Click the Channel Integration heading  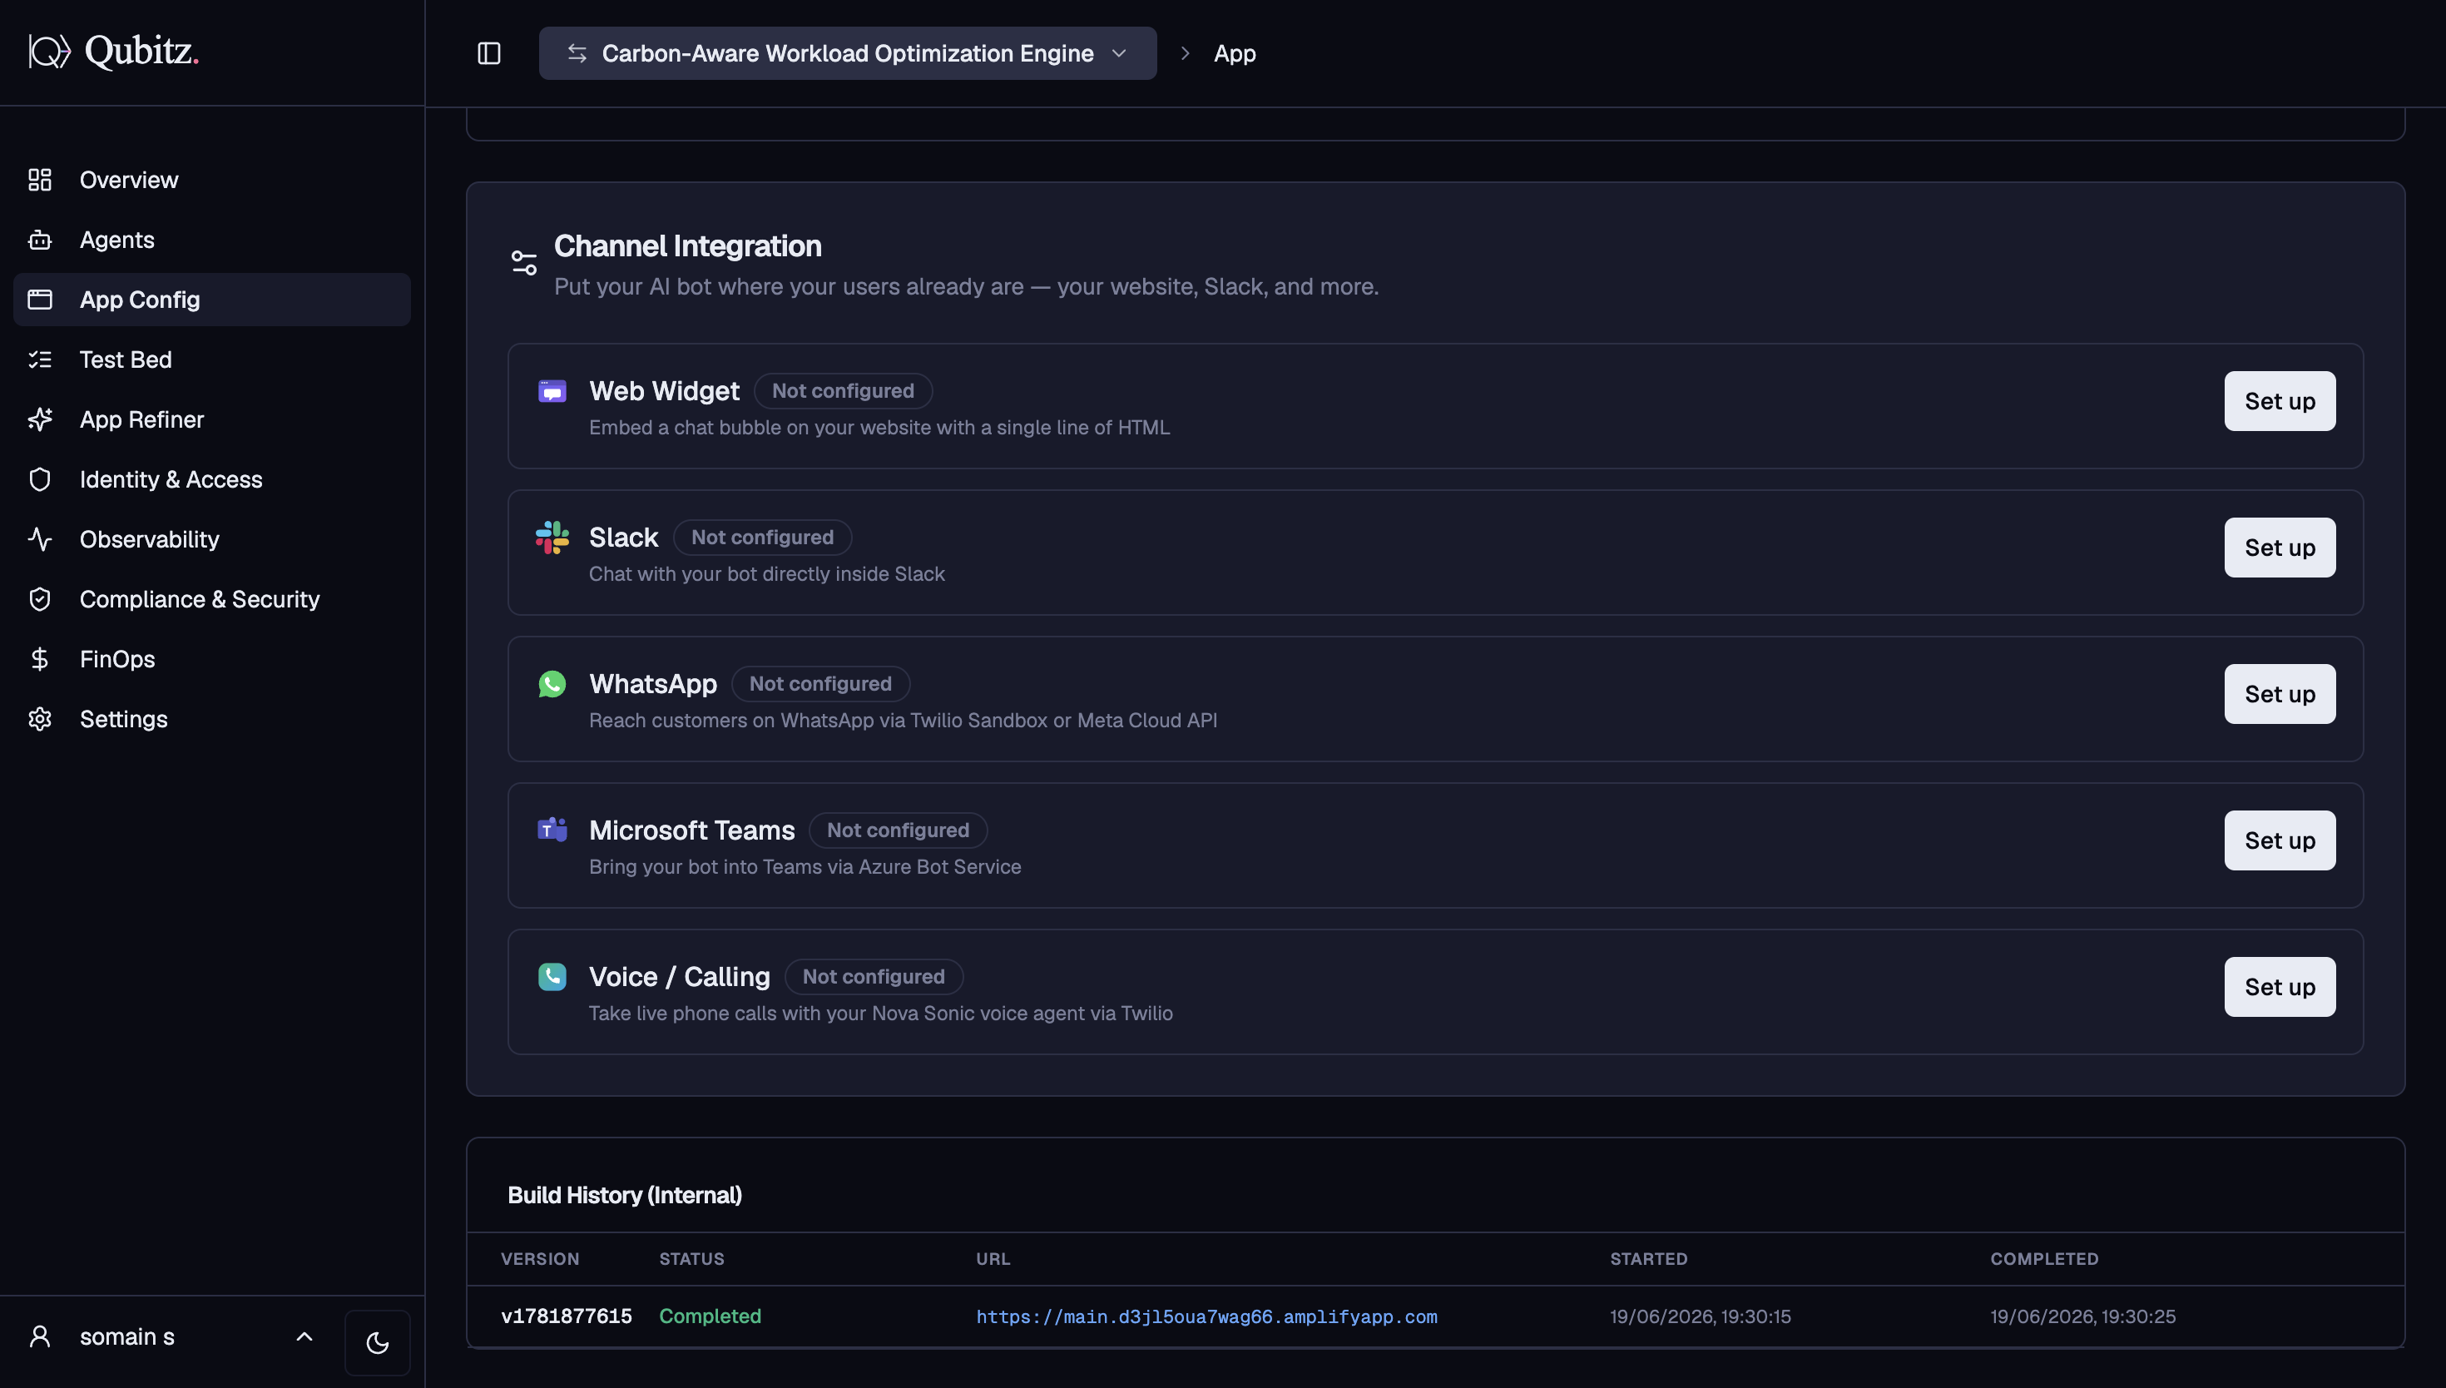click(688, 246)
